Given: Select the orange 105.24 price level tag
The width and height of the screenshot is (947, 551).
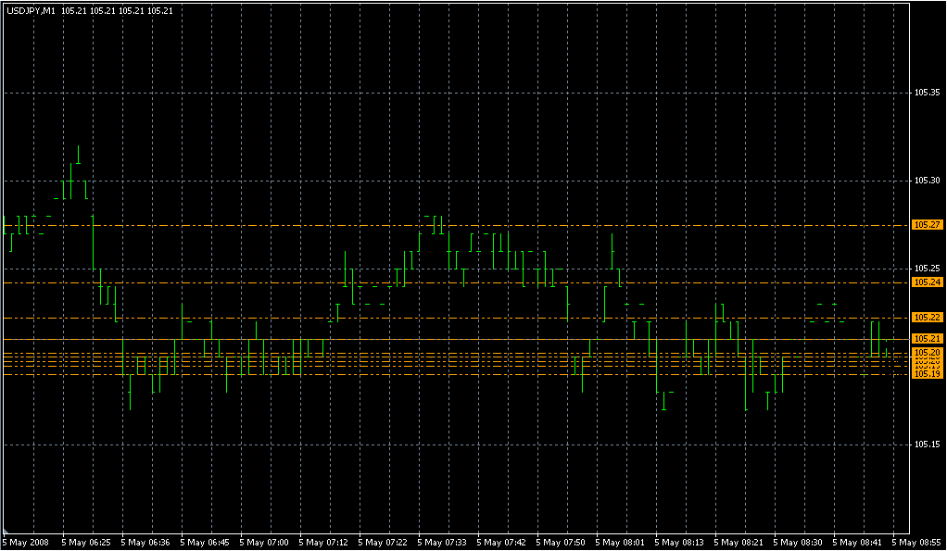Looking at the screenshot, I should pyautogui.click(x=927, y=282).
